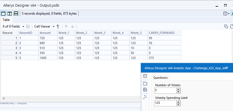This screenshot has height=111, width=233.
Task: Select Week_5 cell with value 50
Action: point(139,53)
